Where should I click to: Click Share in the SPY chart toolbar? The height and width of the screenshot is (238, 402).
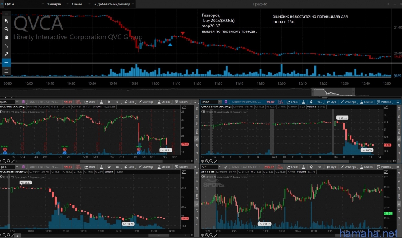[292, 167]
